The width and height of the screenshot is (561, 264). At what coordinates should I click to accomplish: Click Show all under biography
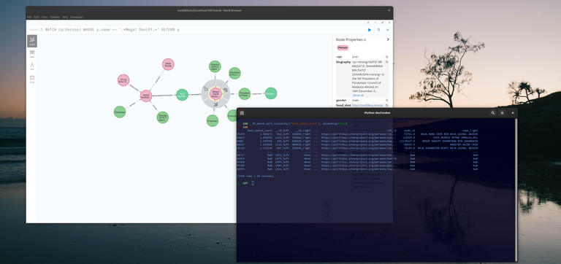tap(358, 96)
